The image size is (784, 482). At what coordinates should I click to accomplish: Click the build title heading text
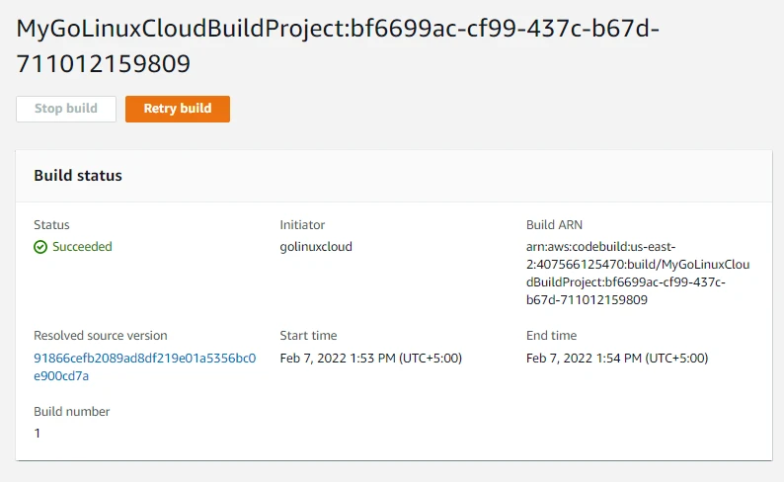click(x=337, y=45)
